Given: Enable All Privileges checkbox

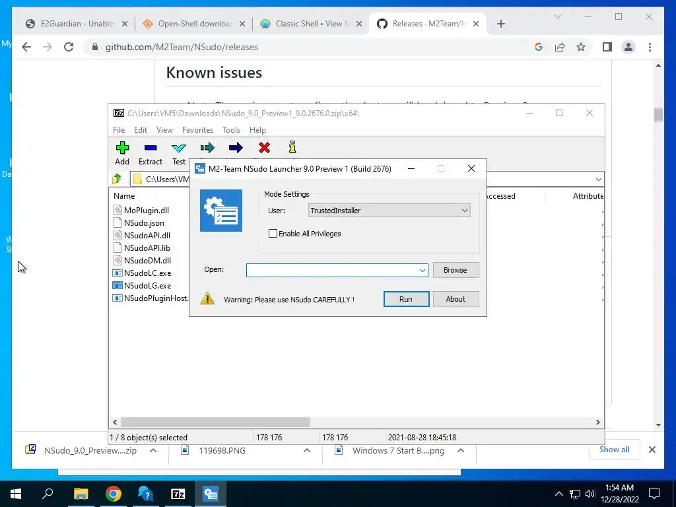Looking at the screenshot, I should pos(273,234).
